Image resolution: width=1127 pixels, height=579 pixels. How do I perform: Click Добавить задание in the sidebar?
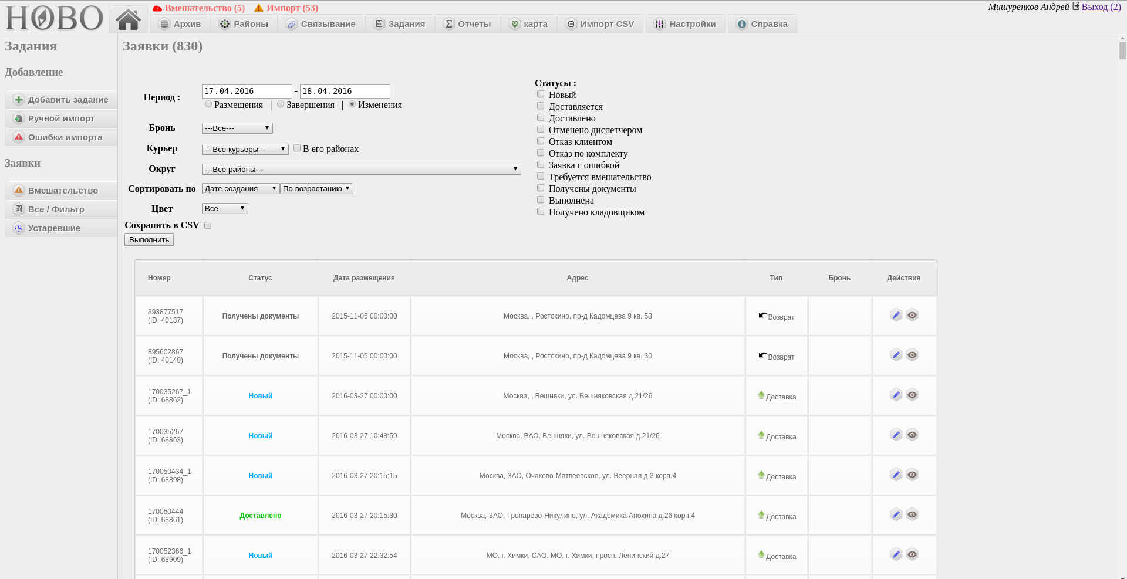pyautogui.click(x=61, y=100)
